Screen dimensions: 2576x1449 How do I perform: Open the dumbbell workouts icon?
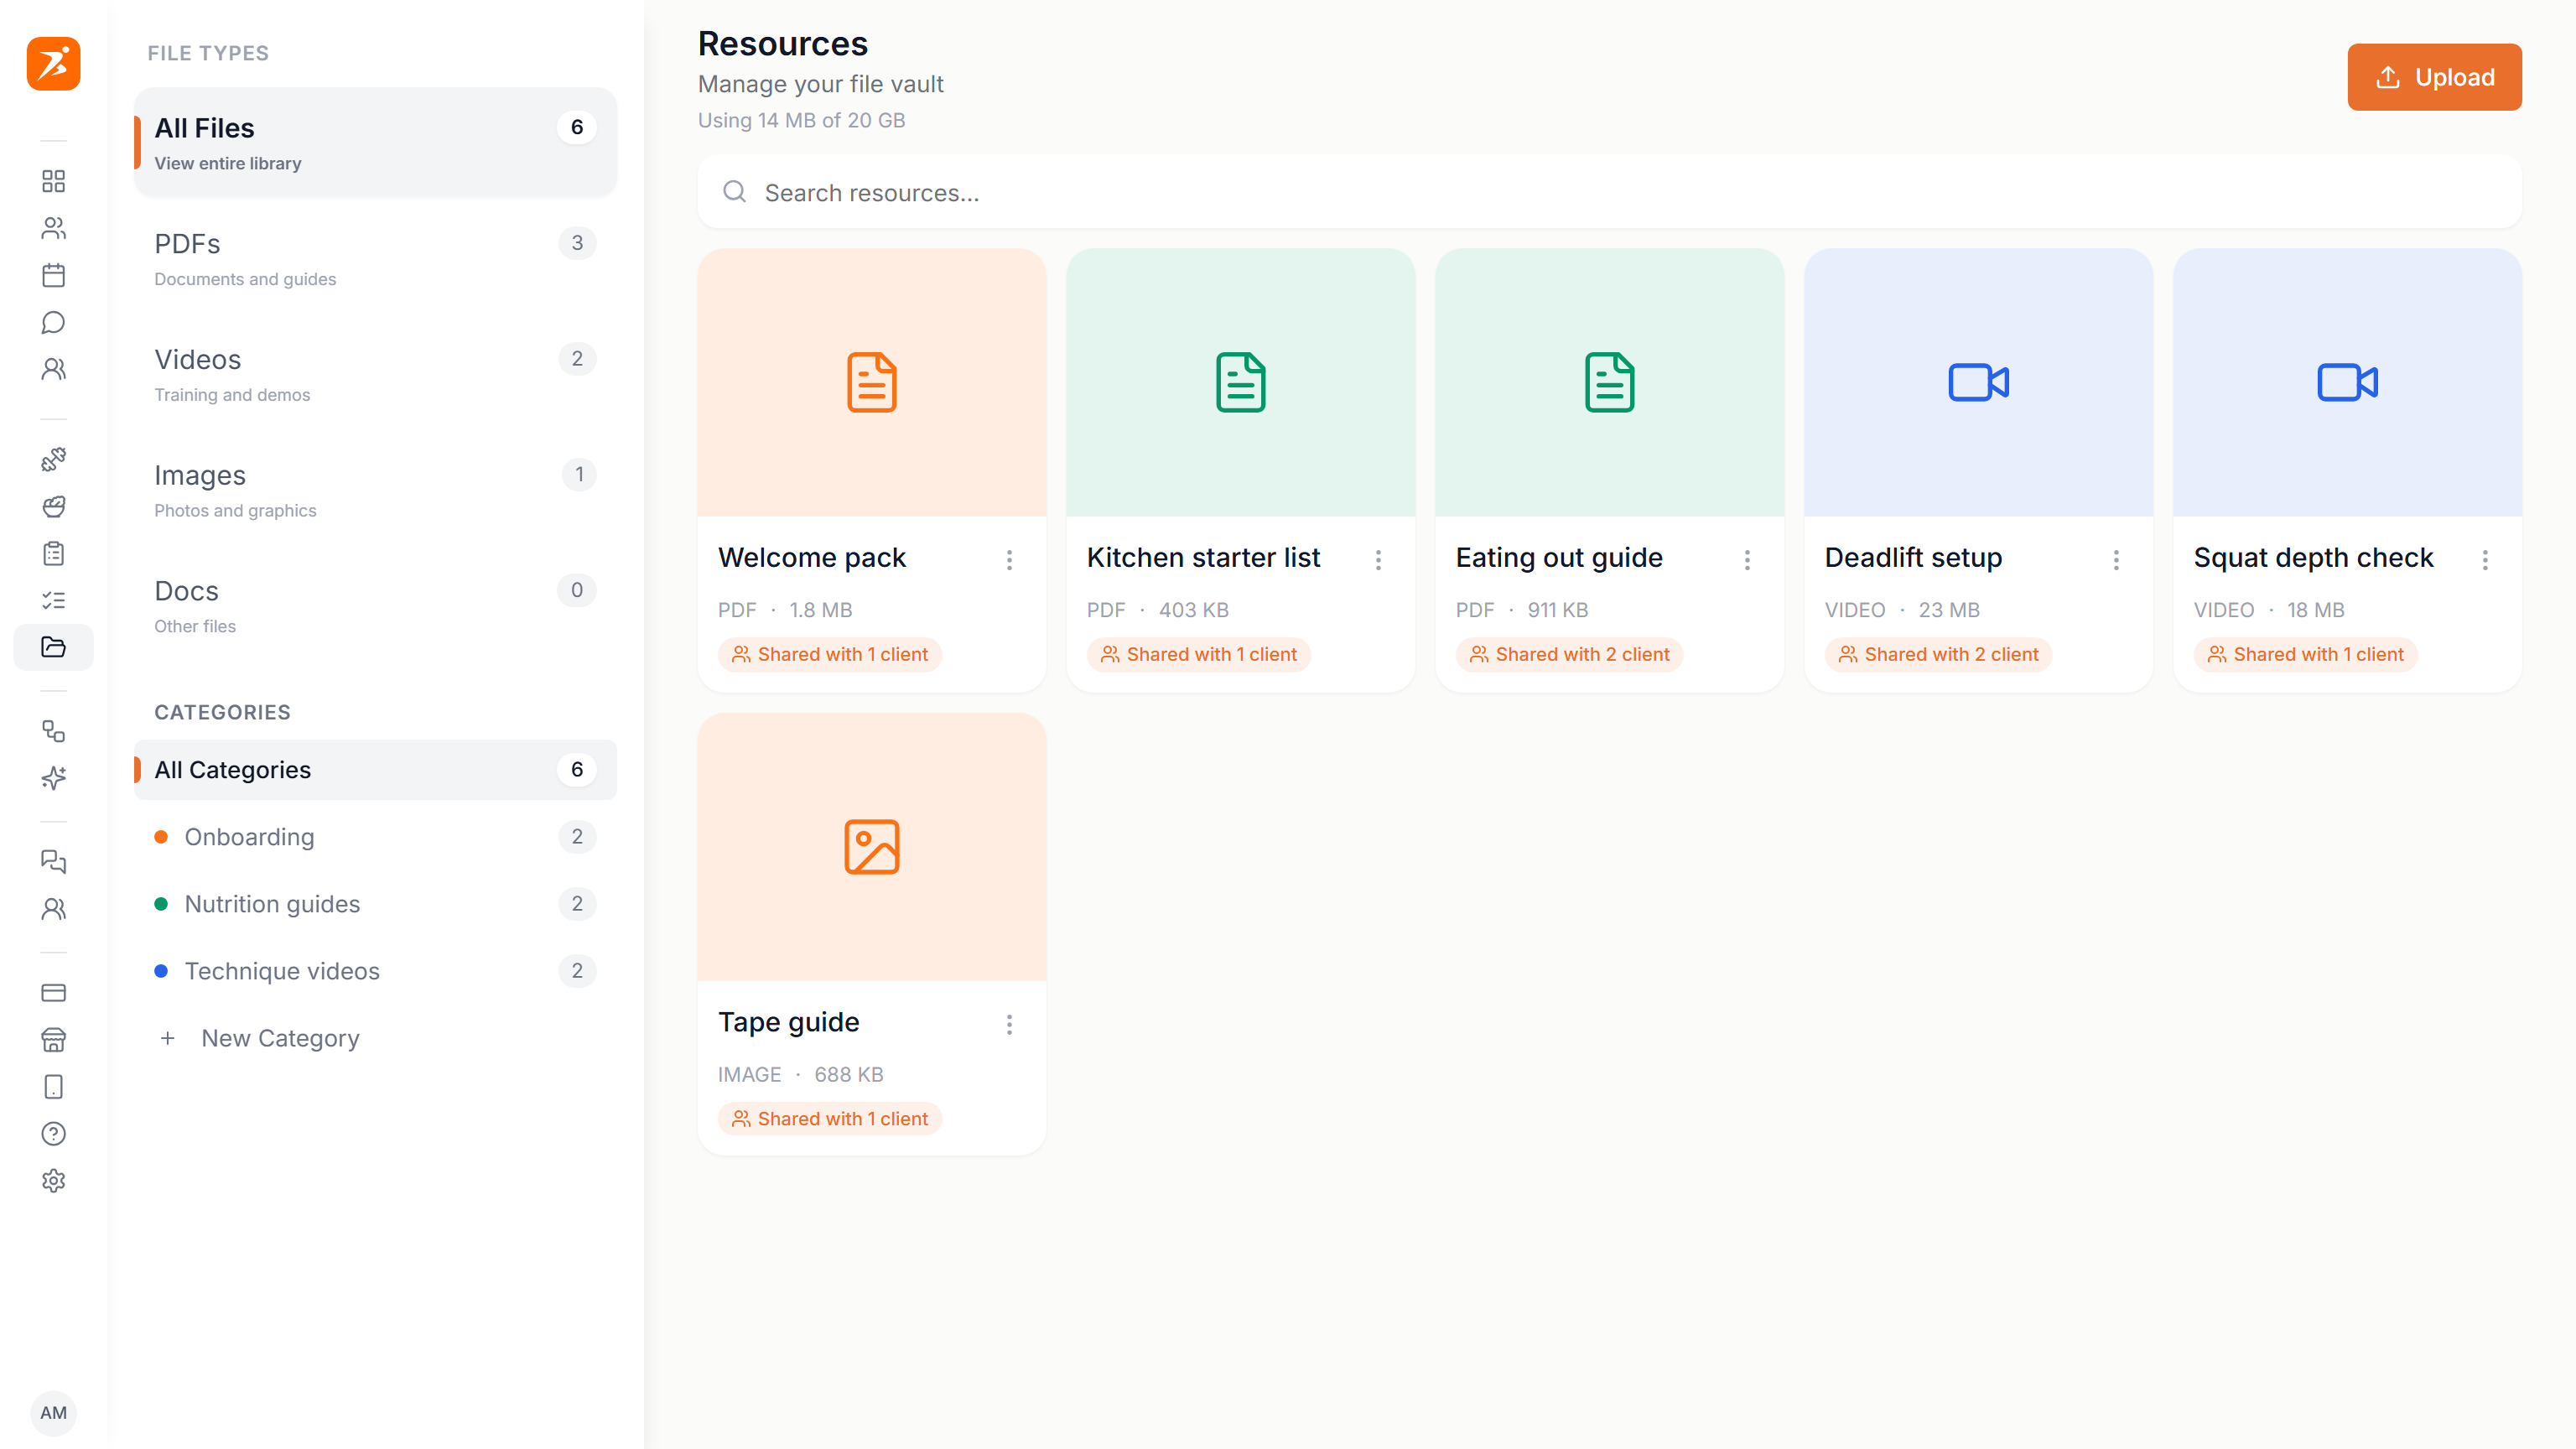pos(53,459)
